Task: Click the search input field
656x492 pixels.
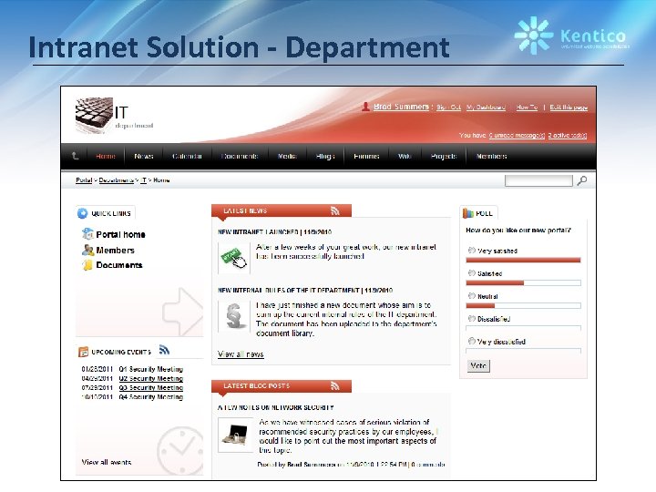Action: coord(538,180)
